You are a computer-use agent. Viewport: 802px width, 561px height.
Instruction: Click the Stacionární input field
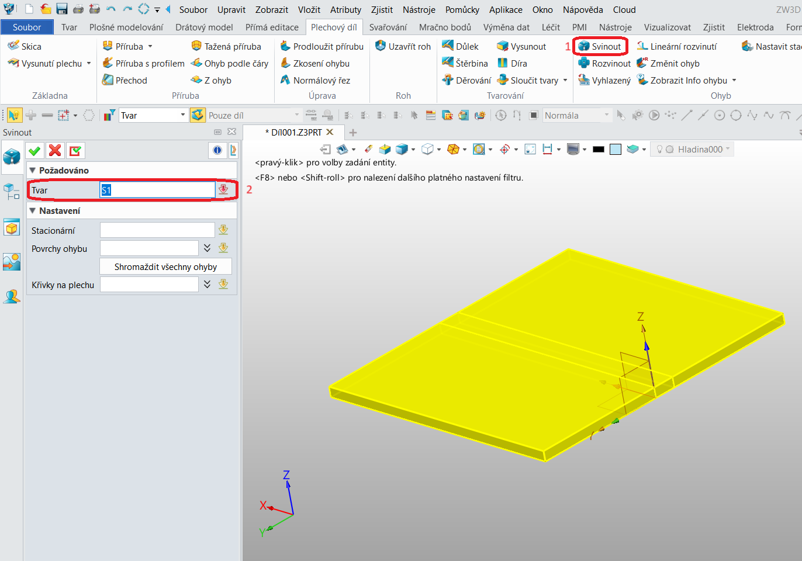tap(157, 230)
